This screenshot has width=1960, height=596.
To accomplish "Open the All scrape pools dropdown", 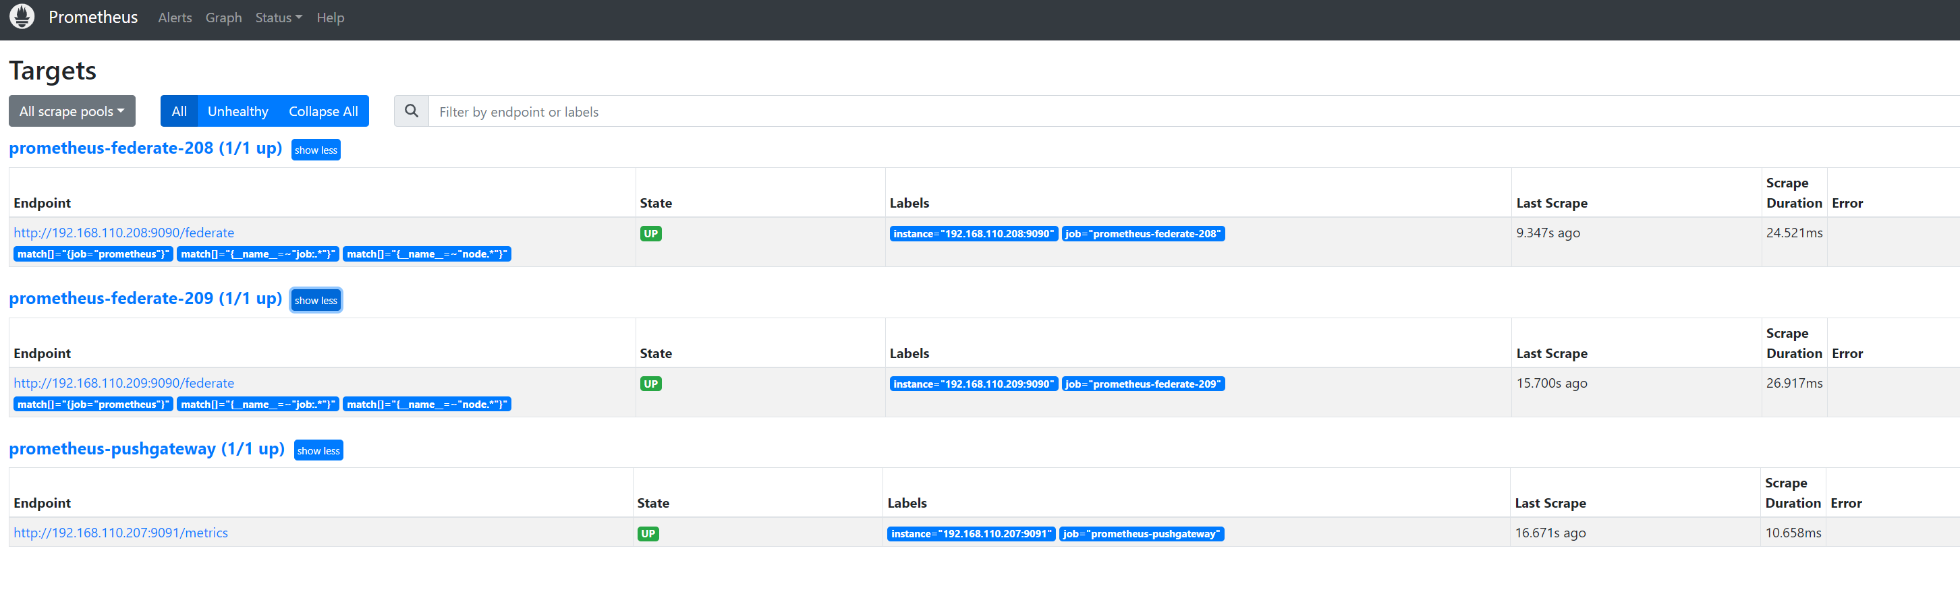I will [x=72, y=111].
